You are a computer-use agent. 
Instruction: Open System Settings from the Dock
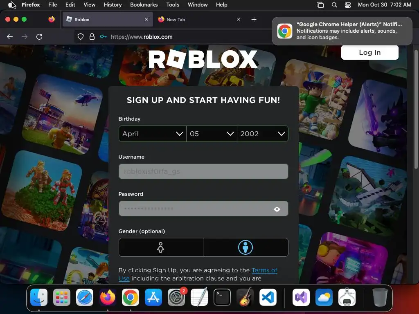point(176,297)
